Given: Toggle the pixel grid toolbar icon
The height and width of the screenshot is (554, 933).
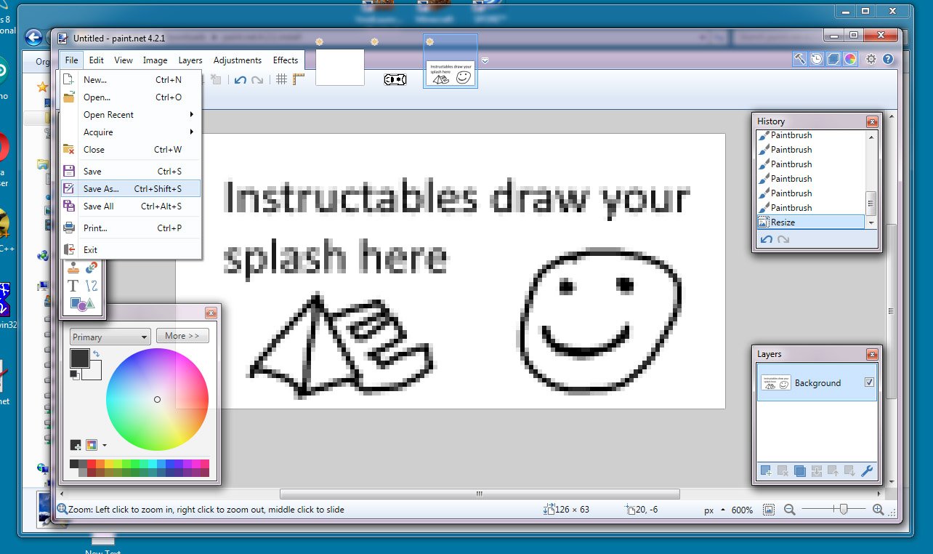Looking at the screenshot, I should 281,79.
